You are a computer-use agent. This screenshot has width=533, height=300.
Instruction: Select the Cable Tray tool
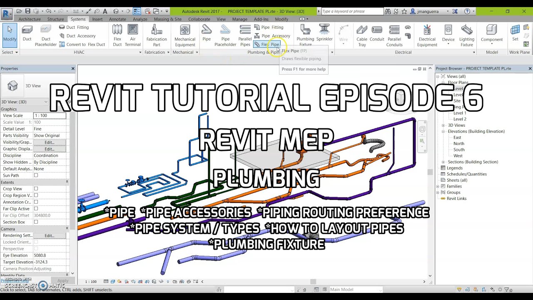pyautogui.click(x=362, y=35)
